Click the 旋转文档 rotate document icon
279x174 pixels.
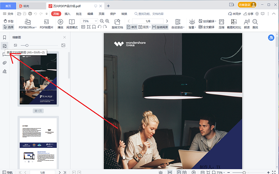(x=117, y=22)
